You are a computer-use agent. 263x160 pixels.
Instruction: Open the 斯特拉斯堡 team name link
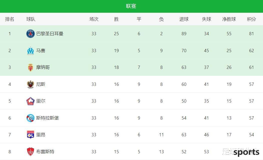pos(48,118)
